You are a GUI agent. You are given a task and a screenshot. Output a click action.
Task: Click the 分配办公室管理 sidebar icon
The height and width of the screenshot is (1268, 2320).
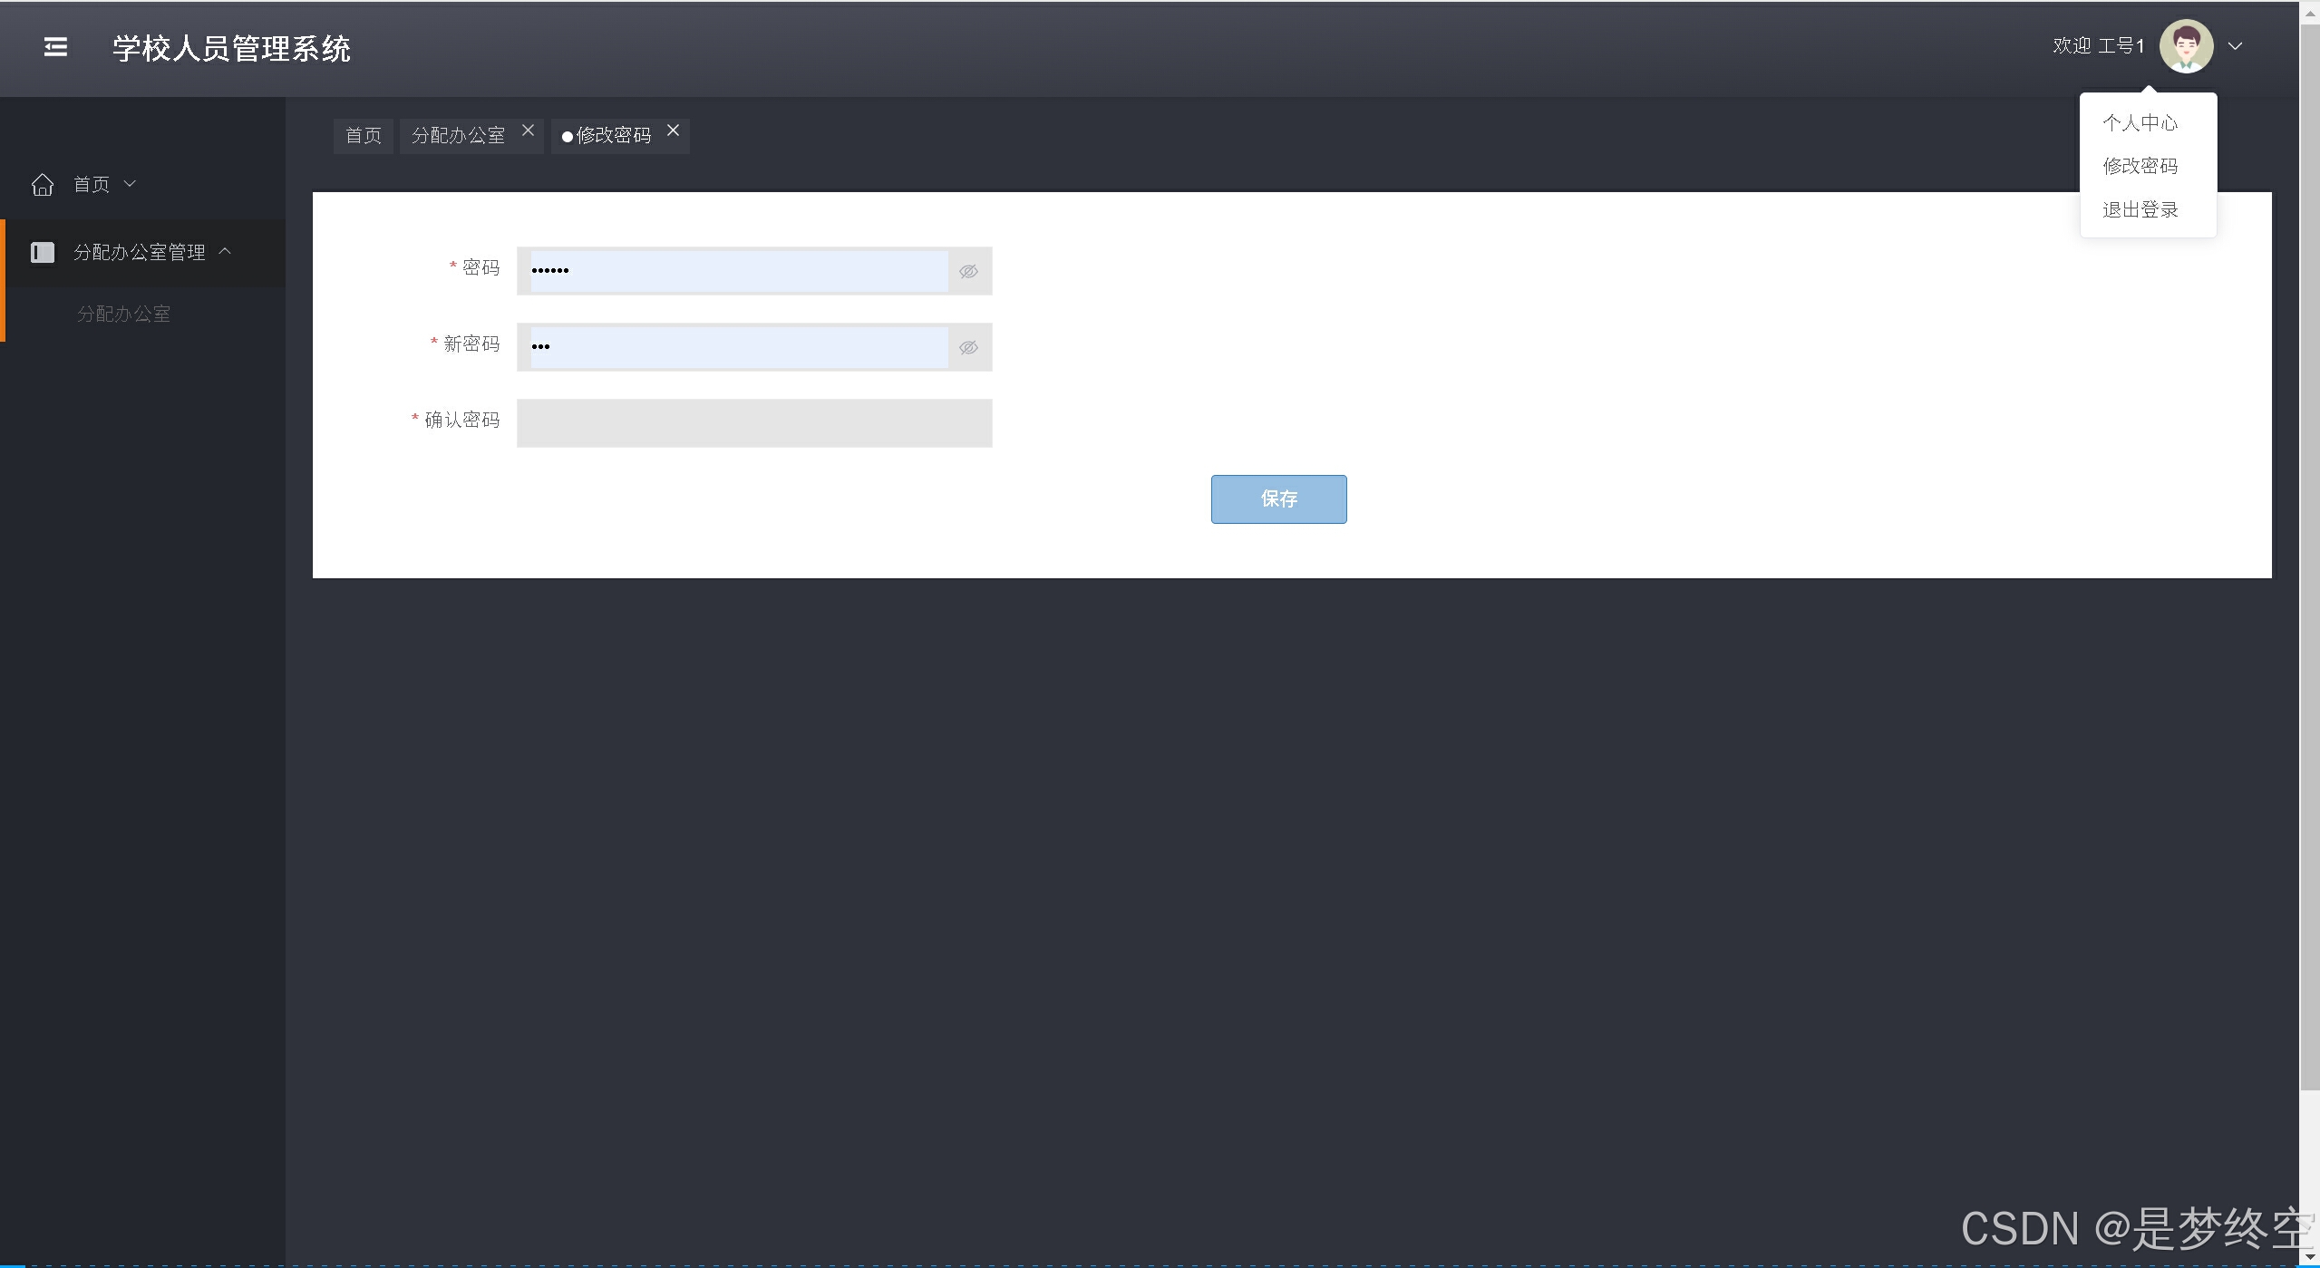click(43, 252)
